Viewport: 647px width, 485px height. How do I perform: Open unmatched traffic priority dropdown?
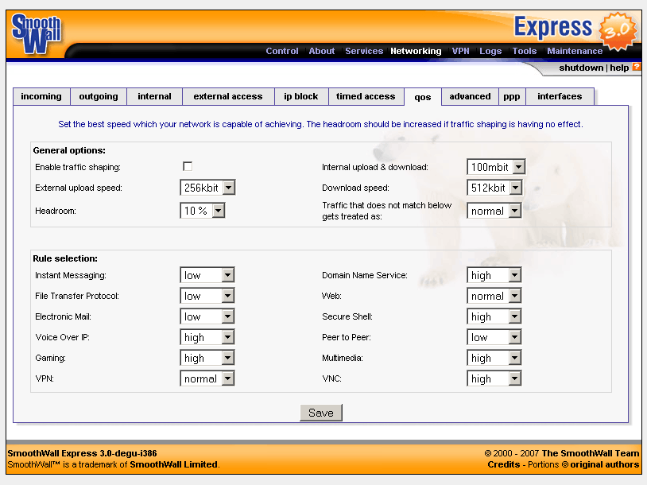[x=494, y=211]
